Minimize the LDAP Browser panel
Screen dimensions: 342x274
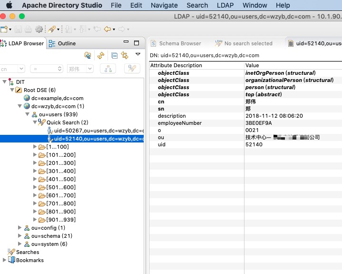click(x=126, y=41)
